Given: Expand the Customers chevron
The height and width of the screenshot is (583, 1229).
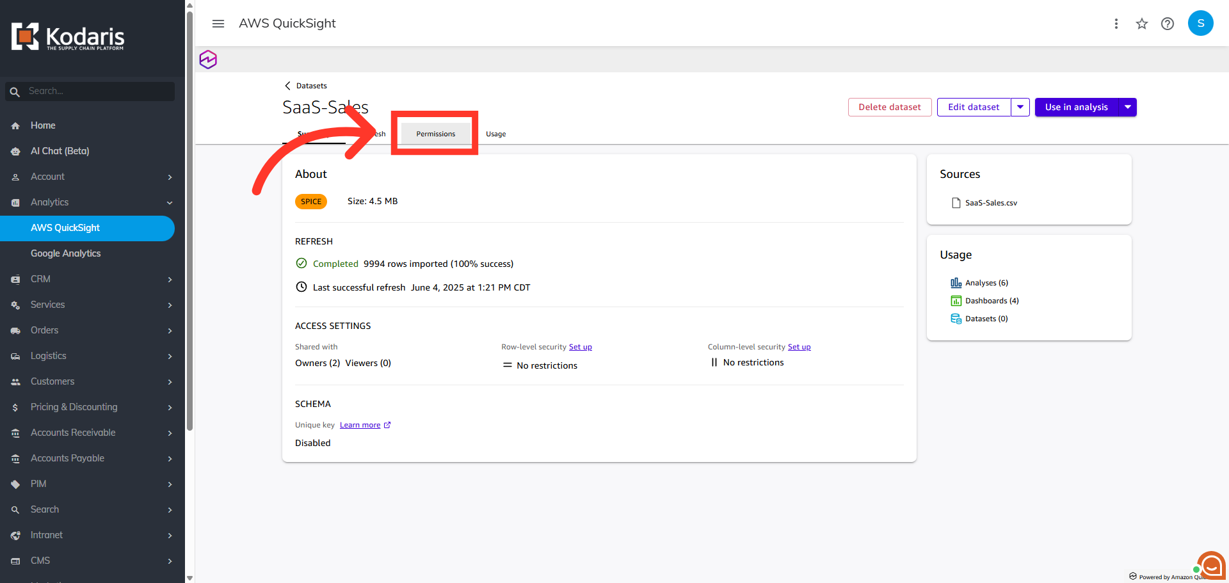Looking at the screenshot, I should coord(170,382).
